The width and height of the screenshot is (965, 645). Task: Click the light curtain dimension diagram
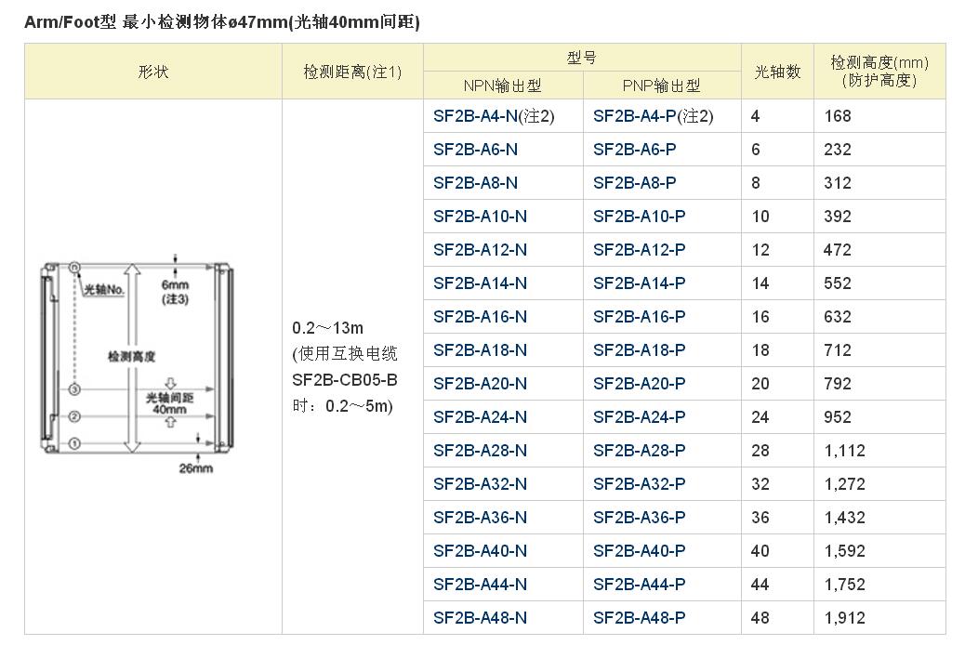tap(135, 365)
